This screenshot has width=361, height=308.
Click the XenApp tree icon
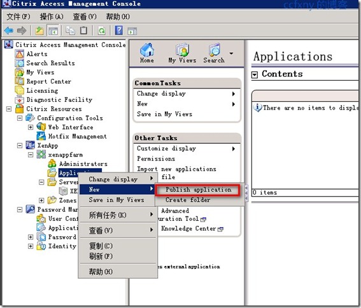pyautogui.click(x=30, y=145)
